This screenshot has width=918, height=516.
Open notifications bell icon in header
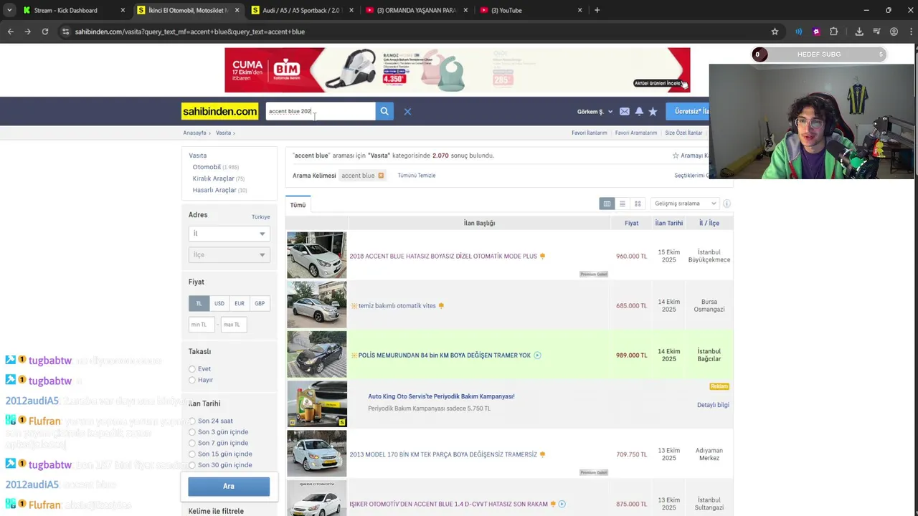(639, 111)
